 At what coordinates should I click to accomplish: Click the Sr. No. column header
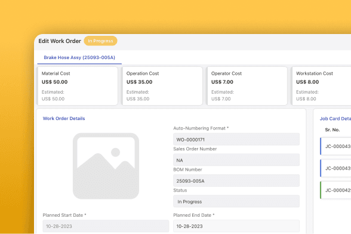coord(332,130)
